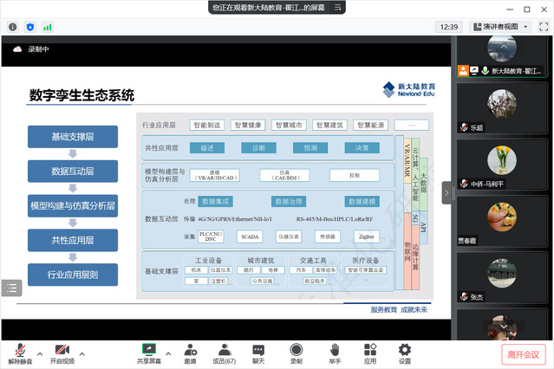Check the green network signal icon
Viewport: 554px width, 369px height.
[x=48, y=27]
